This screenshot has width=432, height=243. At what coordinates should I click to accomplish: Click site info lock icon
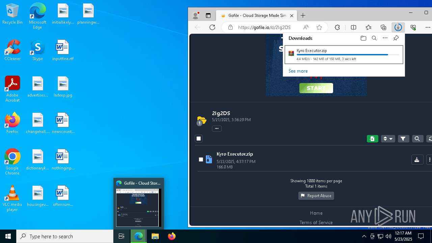pos(231,27)
